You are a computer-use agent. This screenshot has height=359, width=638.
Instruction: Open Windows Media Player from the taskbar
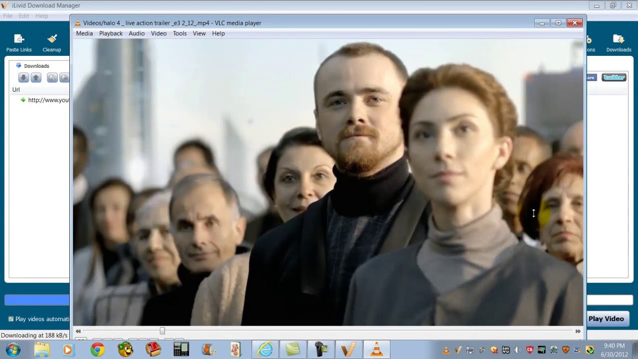[68, 350]
